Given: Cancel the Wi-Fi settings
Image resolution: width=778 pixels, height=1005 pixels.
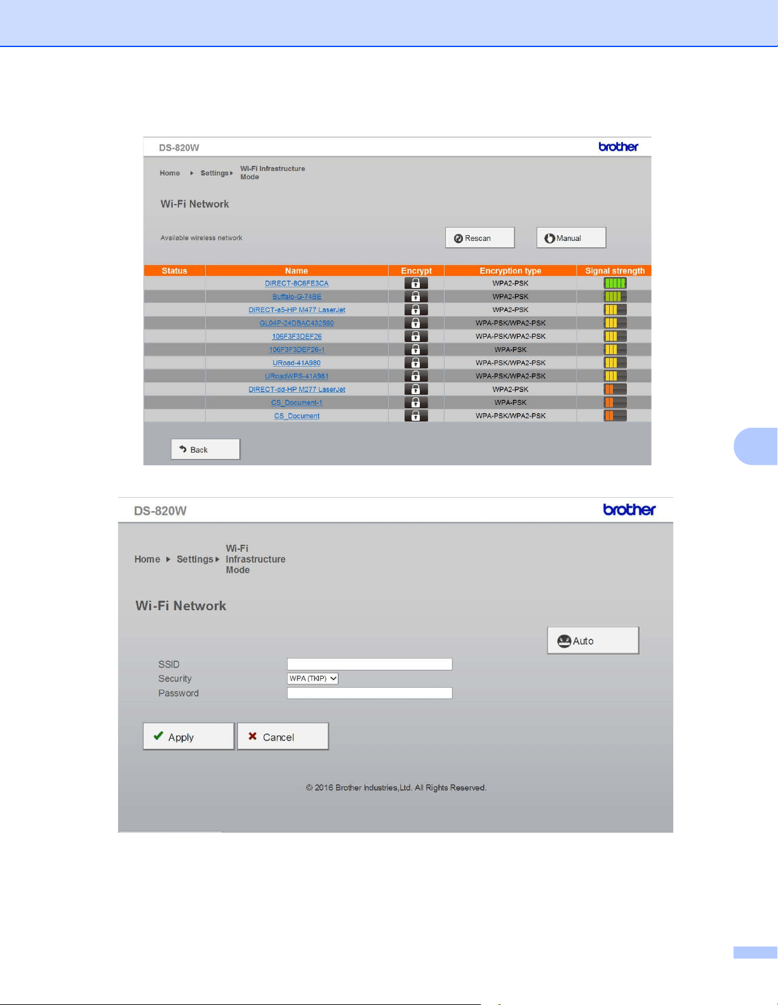Looking at the screenshot, I should click(283, 737).
